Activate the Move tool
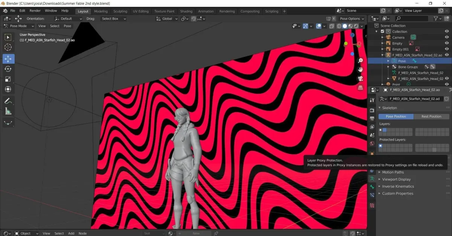 pos(8,59)
